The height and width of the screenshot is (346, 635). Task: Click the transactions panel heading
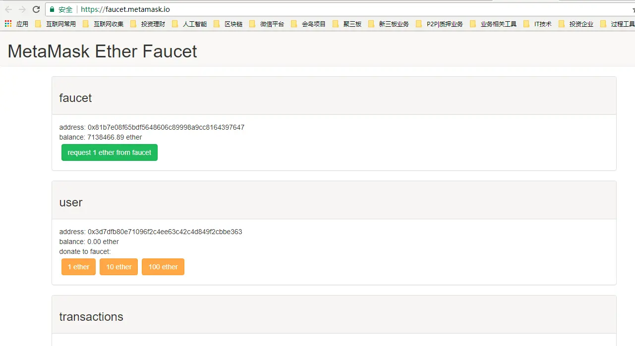click(x=91, y=317)
